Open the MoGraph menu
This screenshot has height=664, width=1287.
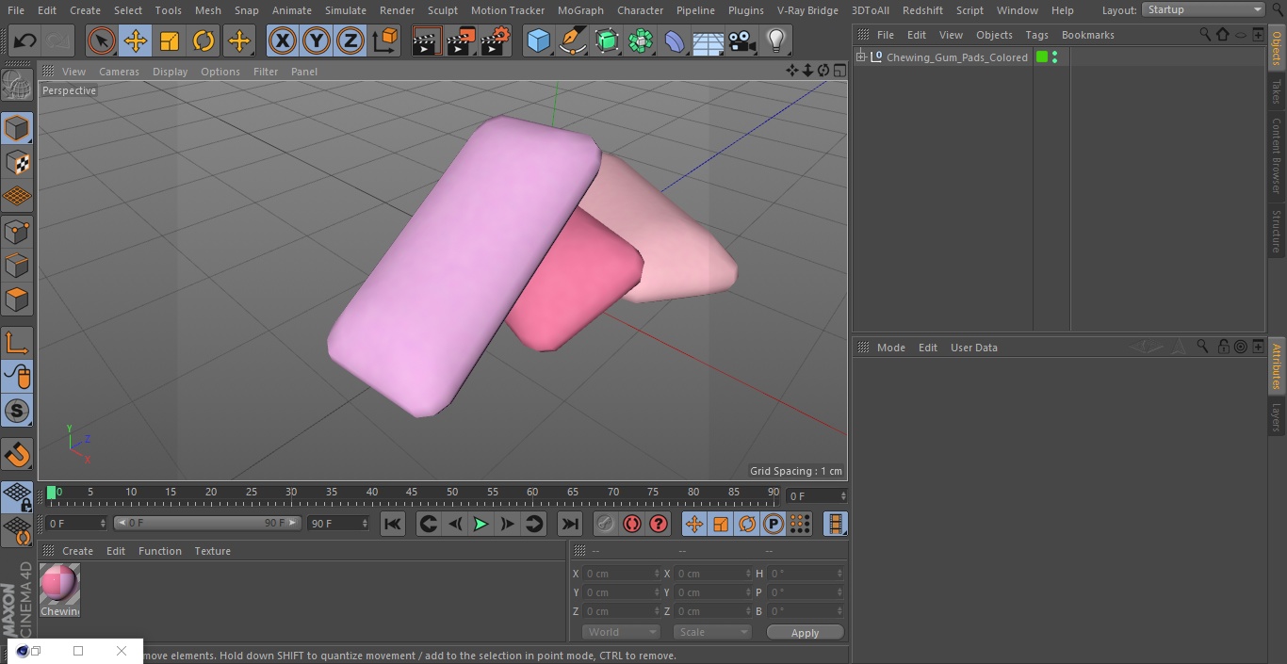click(580, 10)
